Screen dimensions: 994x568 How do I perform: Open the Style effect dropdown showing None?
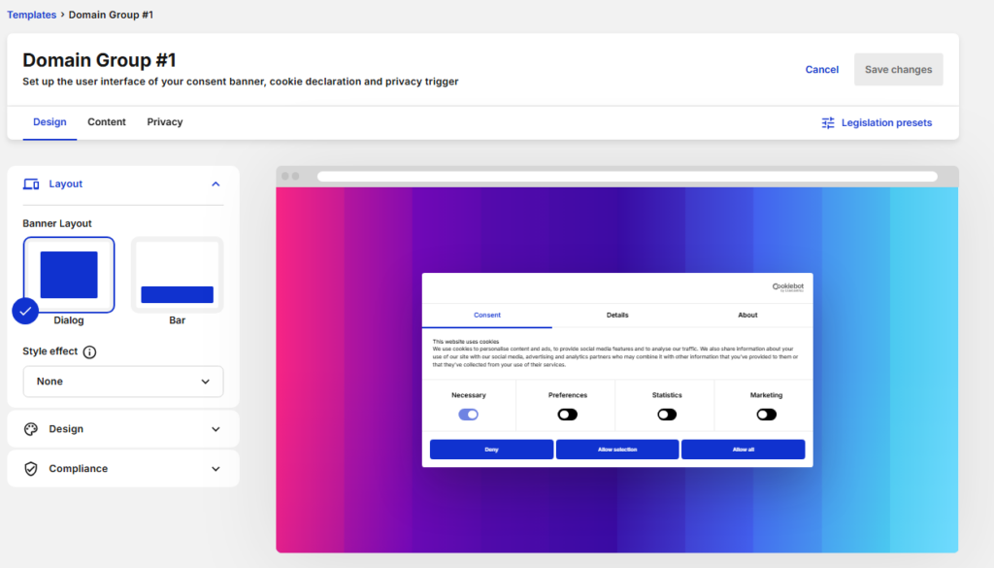(122, 382)
